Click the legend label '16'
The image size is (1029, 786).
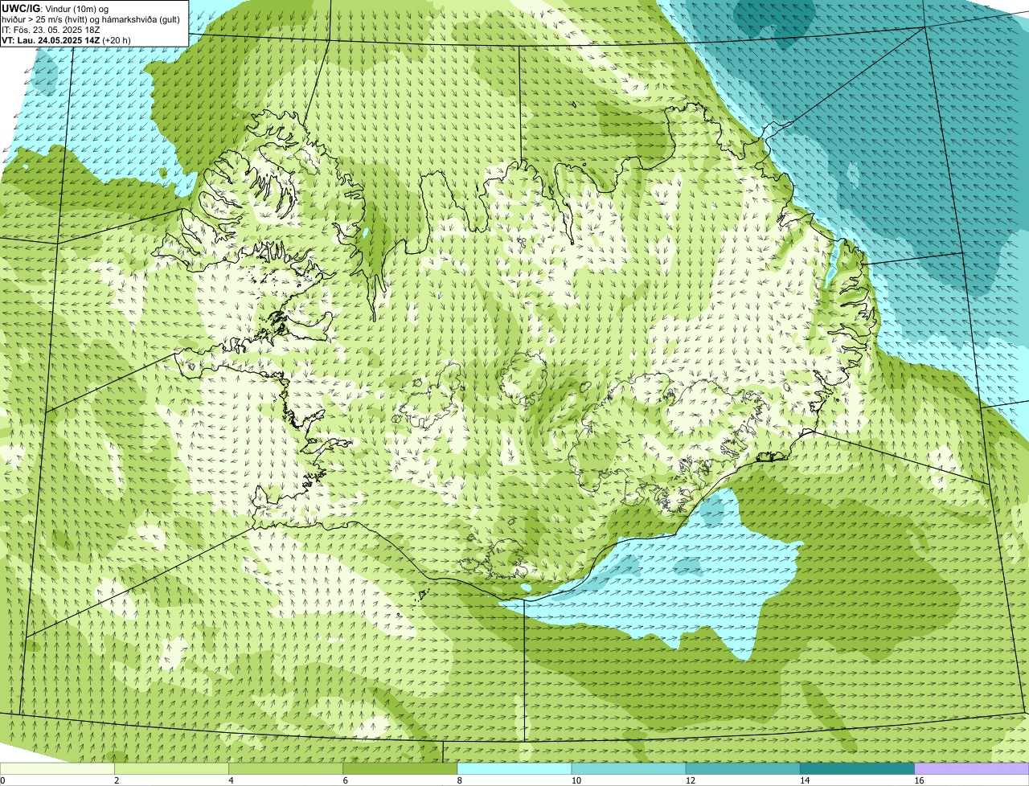(919, 780)
